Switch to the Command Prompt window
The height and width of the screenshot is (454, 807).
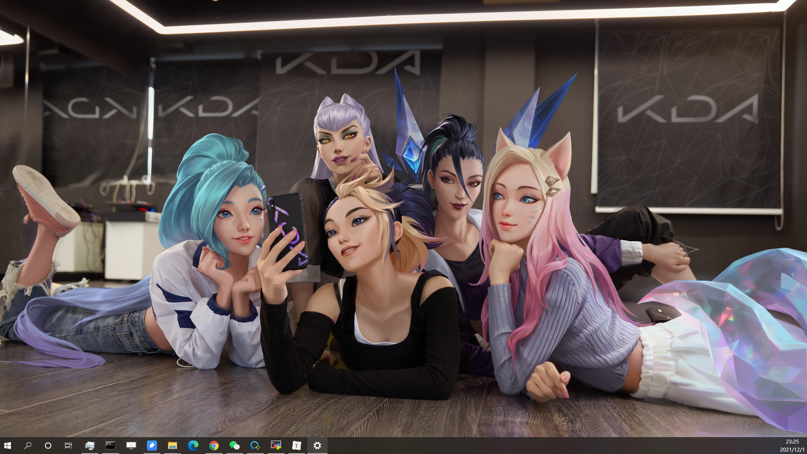[x=110, y=445]
